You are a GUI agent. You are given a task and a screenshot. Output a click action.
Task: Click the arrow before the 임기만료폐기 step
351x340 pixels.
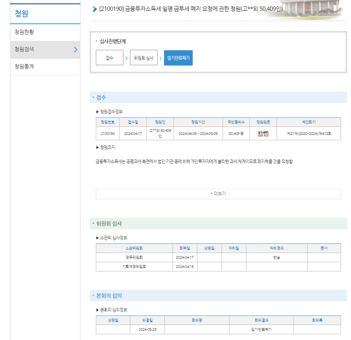pos(160,58)
